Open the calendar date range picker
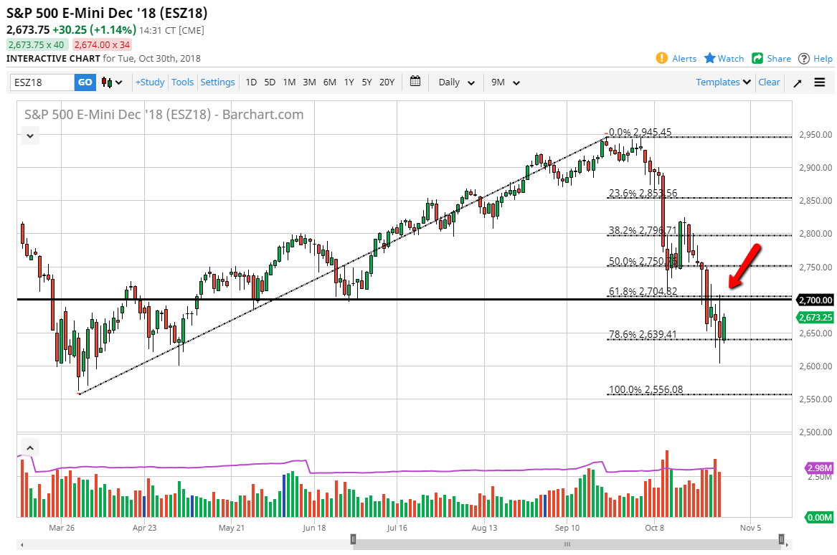This screenshot has height=555, width=837. 415,82
